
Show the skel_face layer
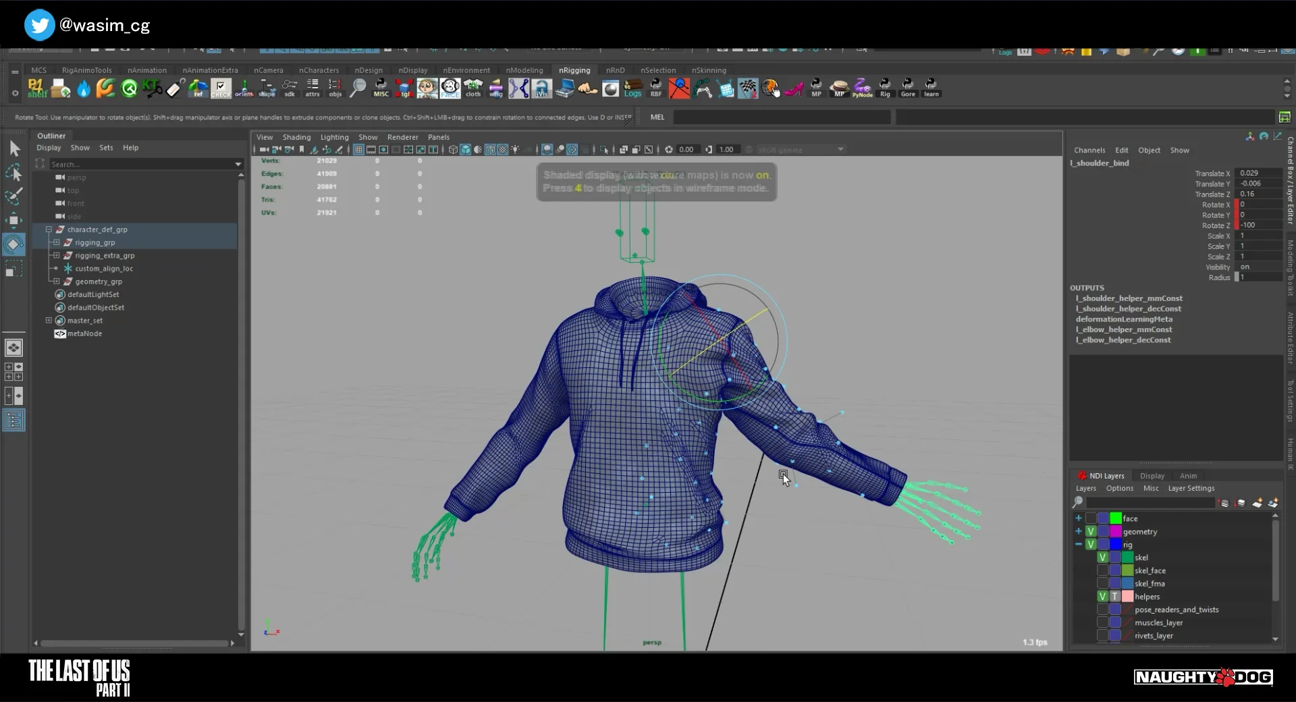(x=1102, y=571)
